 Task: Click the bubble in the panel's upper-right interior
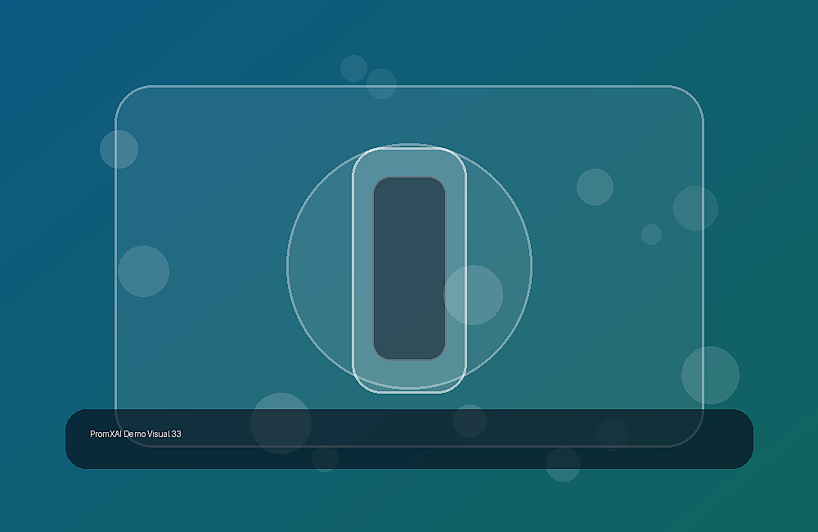(595, 187)
